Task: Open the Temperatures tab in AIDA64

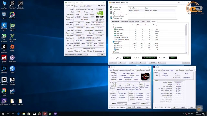Action: click(115, 21)
